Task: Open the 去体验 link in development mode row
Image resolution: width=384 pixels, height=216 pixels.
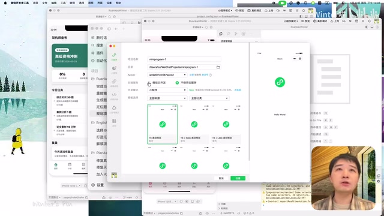Action: [238, 90]
